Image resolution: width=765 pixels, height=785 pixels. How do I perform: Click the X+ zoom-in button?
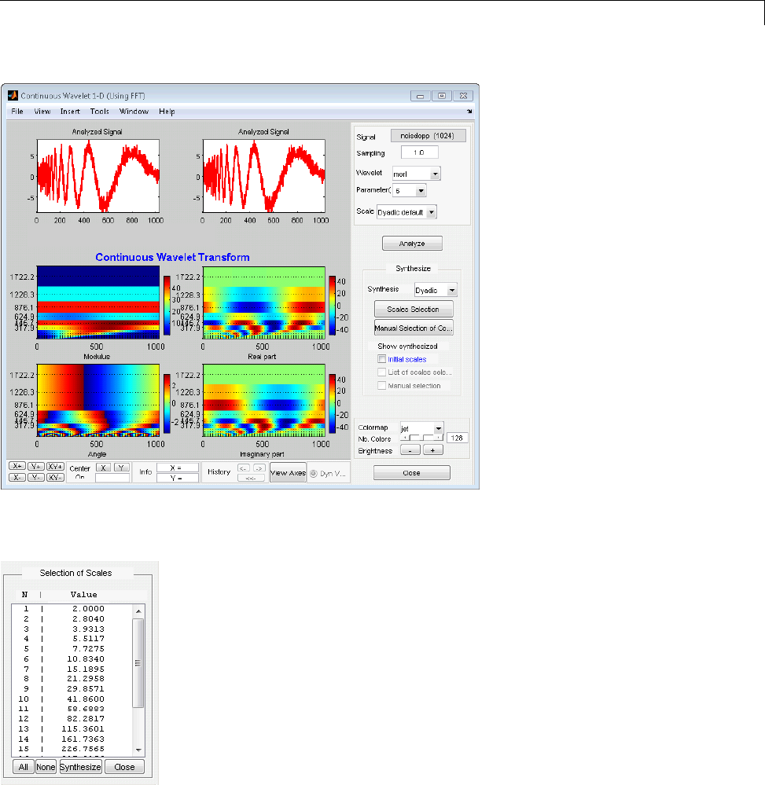point(17,466)
